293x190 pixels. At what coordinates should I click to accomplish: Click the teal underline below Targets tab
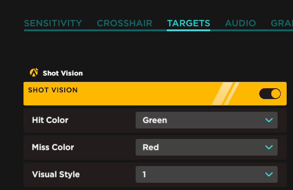[189, 30]
